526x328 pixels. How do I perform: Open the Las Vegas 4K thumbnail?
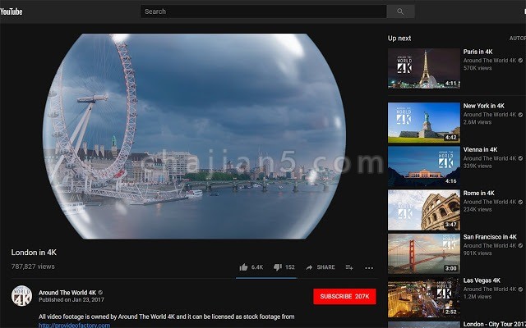coord(424,298)
